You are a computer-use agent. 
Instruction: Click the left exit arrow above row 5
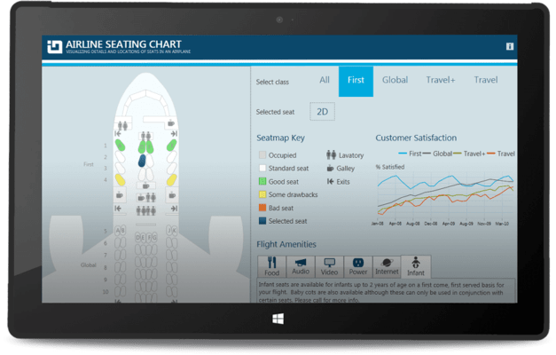pyautogui.click(x=118, y=209)
